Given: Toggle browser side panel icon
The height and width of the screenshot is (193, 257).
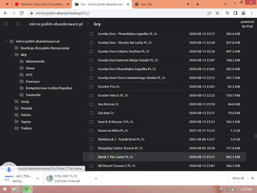Looking at the screenshot, I should click(x=235, y=13).
